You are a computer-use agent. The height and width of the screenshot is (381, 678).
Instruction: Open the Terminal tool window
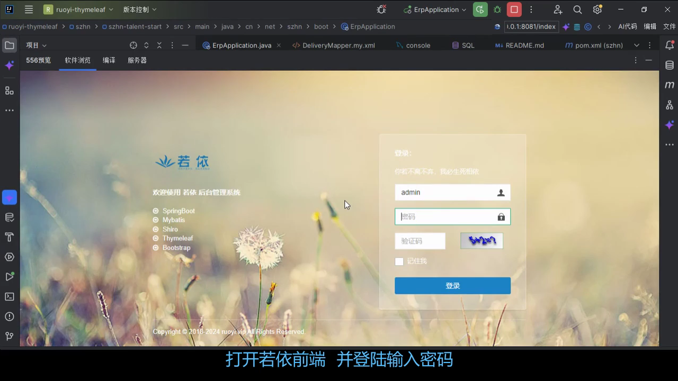pos(10,296)
